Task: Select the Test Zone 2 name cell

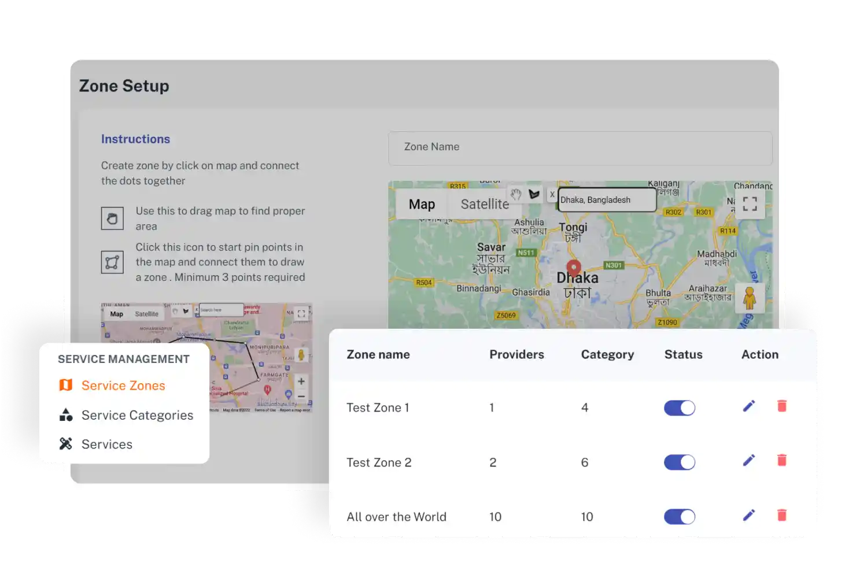Action: 379,462
